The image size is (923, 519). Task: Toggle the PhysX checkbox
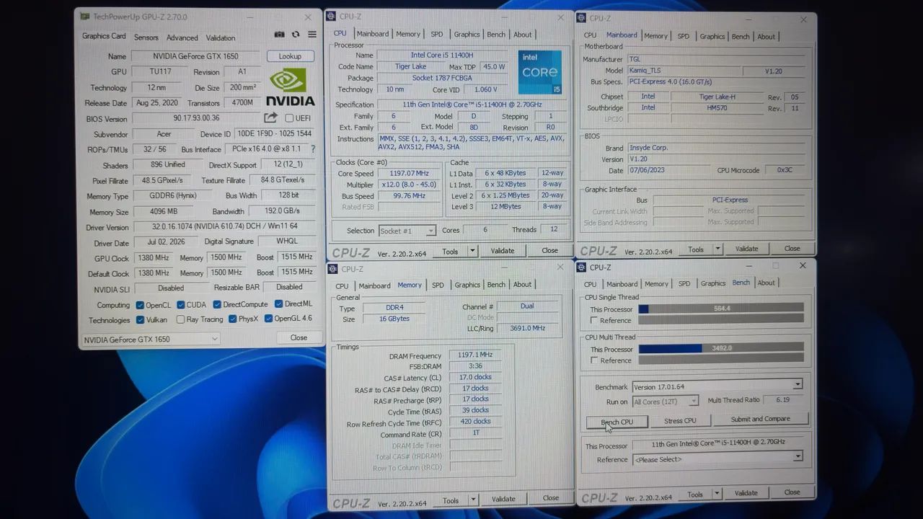232,319
